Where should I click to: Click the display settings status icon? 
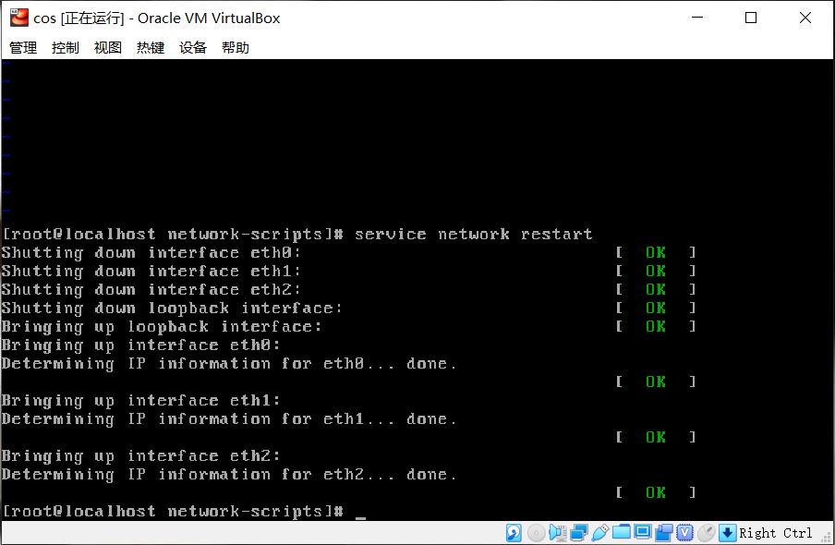pyautogui.click(x=644, y=533)
